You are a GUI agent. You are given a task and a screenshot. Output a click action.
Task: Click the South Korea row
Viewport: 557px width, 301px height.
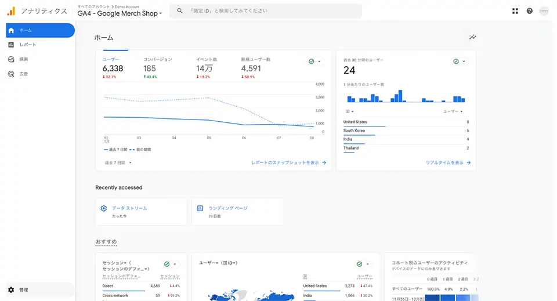click(x=406, y=130)
